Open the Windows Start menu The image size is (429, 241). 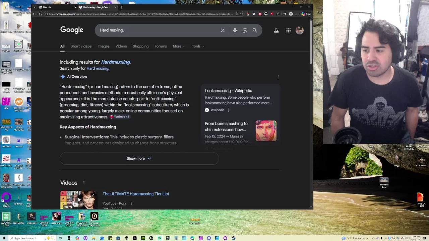pos(4,238)
